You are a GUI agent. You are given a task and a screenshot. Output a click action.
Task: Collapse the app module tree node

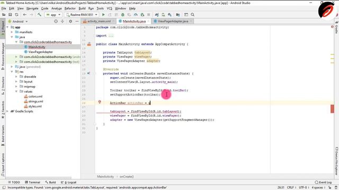(x=8, y=27)
